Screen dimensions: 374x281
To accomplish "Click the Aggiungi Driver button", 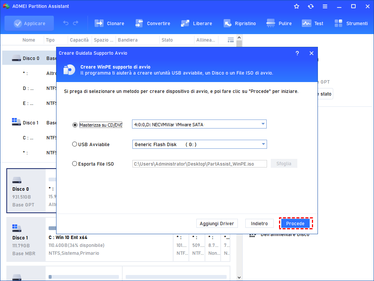I will [217, 223].
